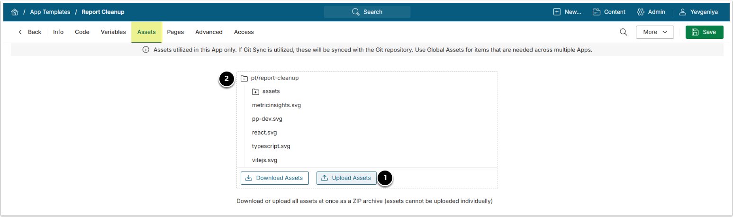The height and width of the screenshot is (217, 733).
Task: Expand the assets subfolder
Action: pos(255,91)
